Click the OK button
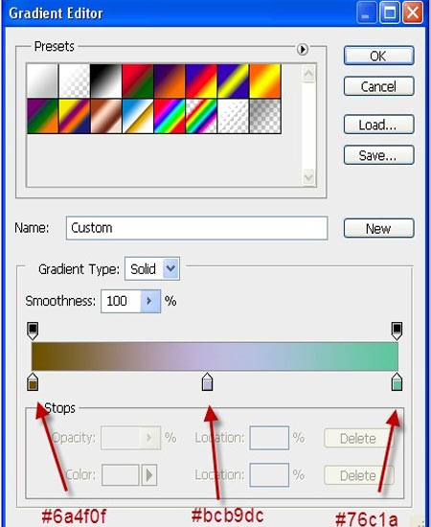 point(378,56)
